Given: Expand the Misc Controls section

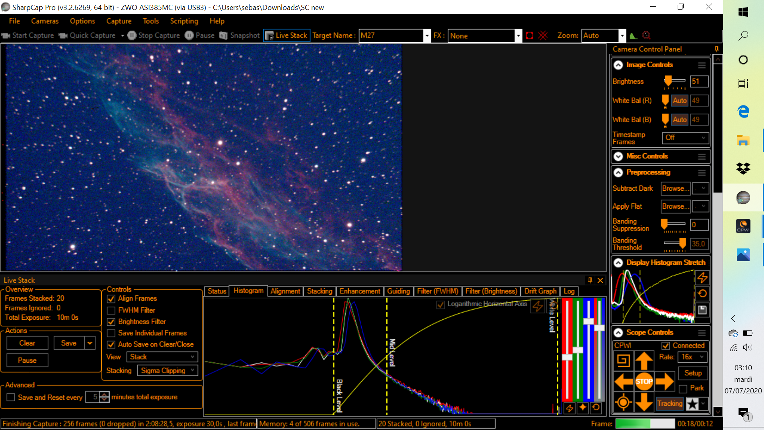Looking at the screenshot, I should click(618, 156).
